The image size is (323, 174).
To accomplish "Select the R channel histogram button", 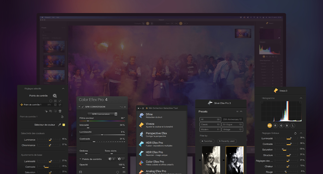I will pos(275,126).
